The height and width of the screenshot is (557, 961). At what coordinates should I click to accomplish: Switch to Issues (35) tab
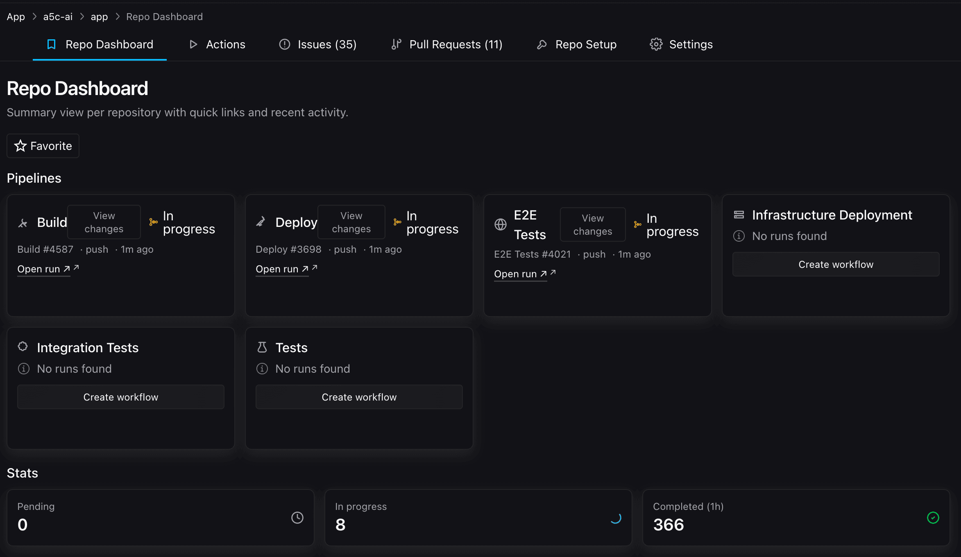[x=318, y=44]
